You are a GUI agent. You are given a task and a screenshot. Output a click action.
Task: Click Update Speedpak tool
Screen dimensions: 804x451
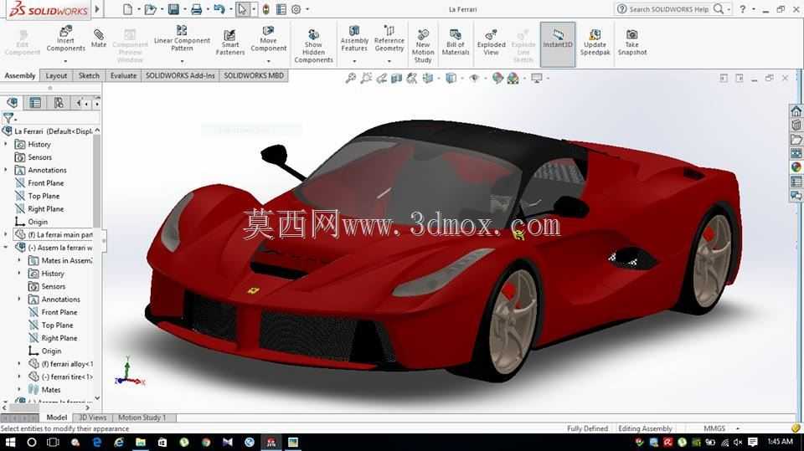click(x=595, y=42)
